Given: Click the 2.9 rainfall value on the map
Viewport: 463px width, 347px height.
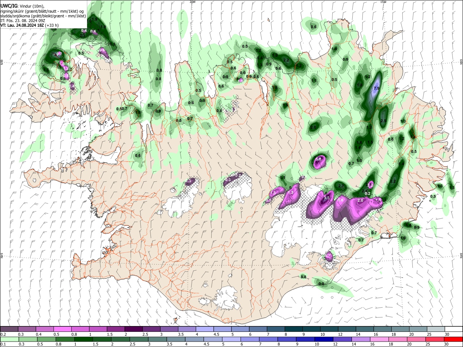Looking at the screenshot, I should 384,121.
